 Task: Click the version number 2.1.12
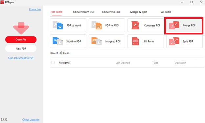[4, 119]
